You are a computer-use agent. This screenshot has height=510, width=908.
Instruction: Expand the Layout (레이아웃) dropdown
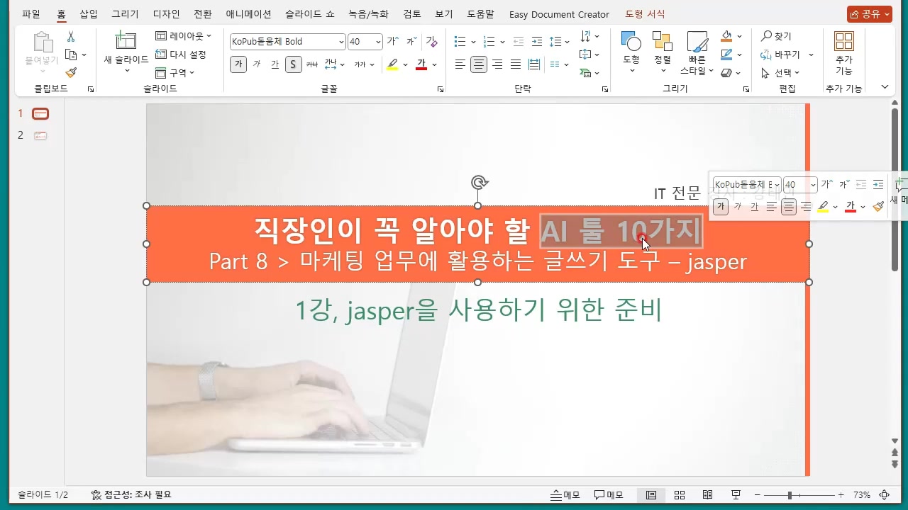pos(184,35)
